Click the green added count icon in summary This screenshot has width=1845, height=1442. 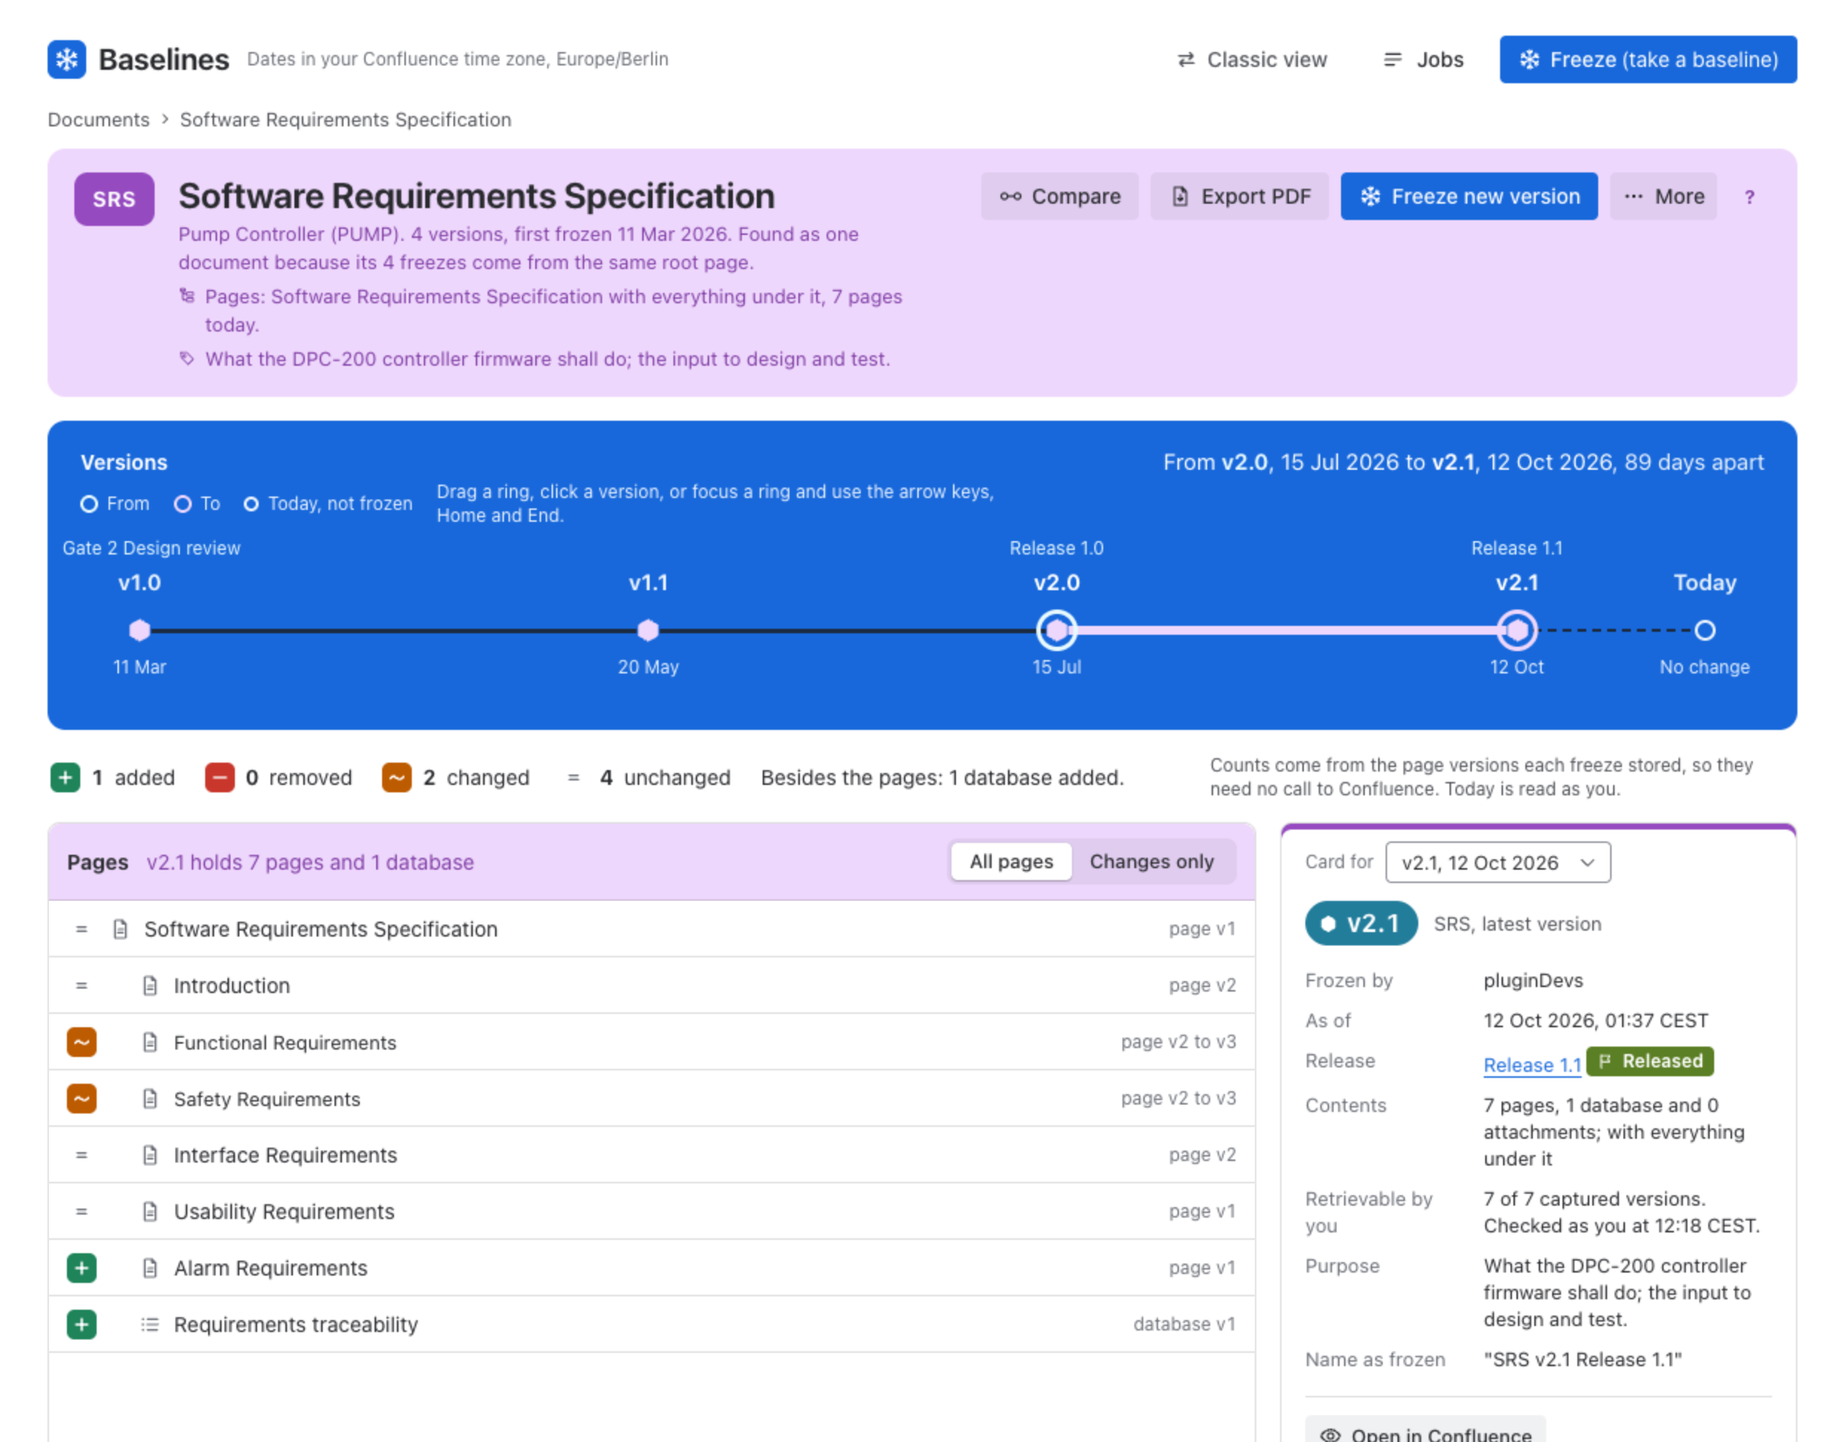point(66,777)
